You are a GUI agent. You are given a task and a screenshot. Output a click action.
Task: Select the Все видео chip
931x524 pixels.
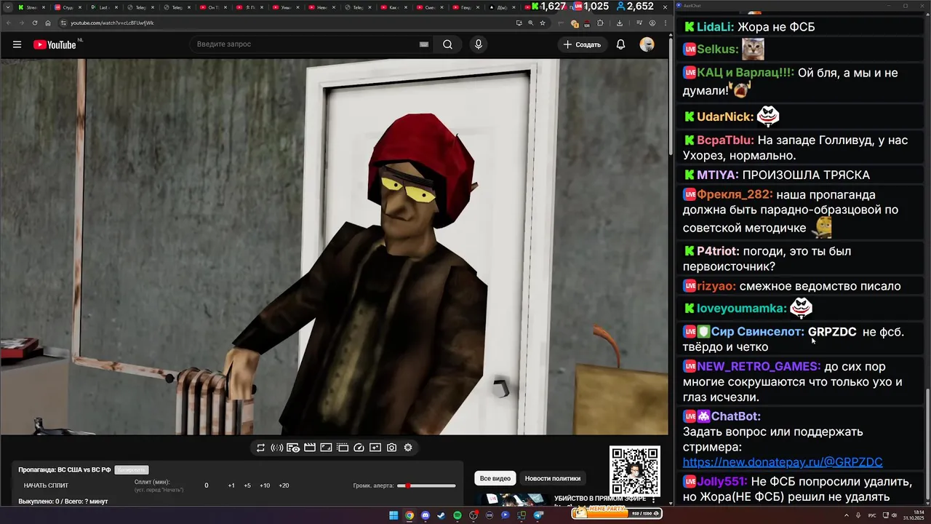(x=495, y=478)
